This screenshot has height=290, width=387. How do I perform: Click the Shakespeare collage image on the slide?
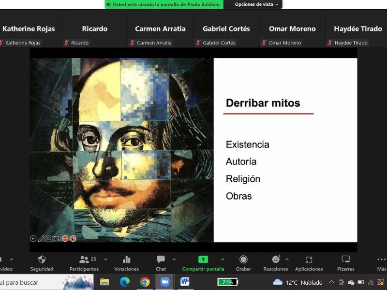[122, 150]
